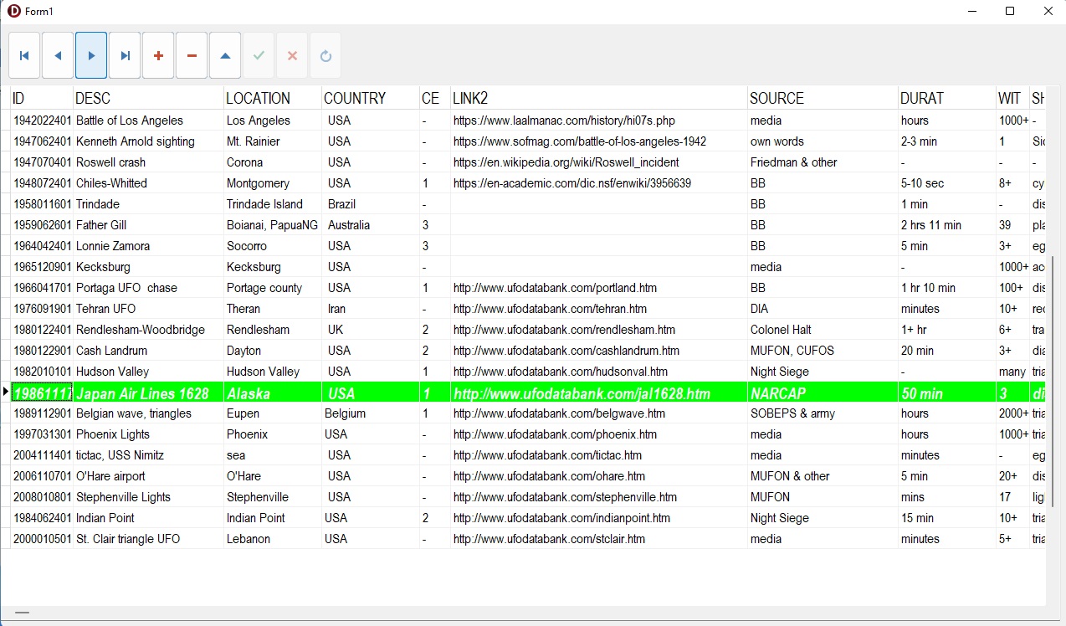Click the previous record arrow button

tap(58, 55)
